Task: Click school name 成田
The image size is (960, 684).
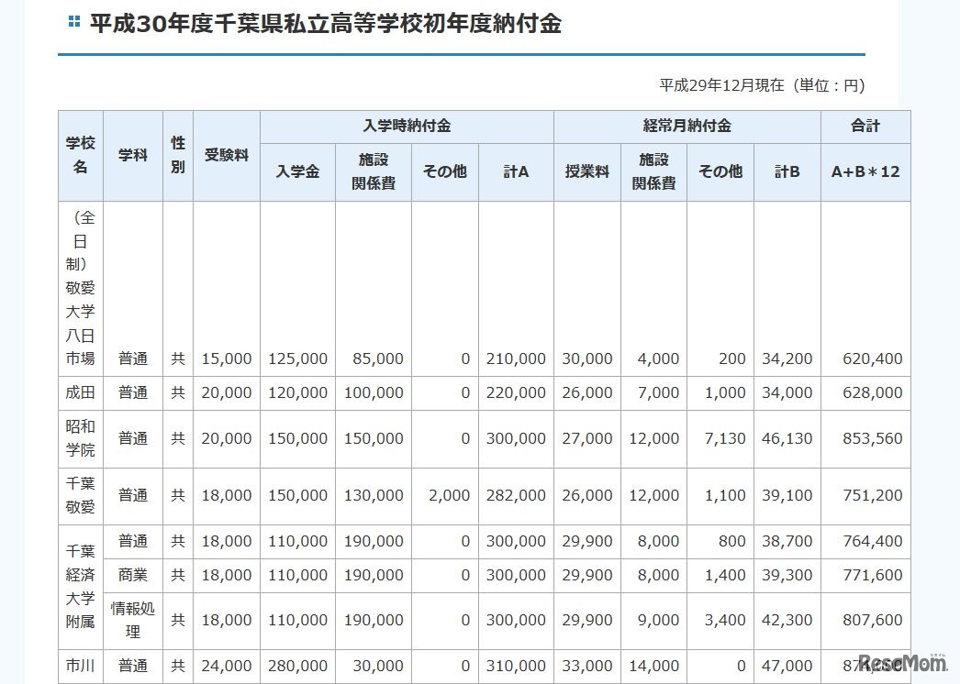Action: (x=80, y=392)
